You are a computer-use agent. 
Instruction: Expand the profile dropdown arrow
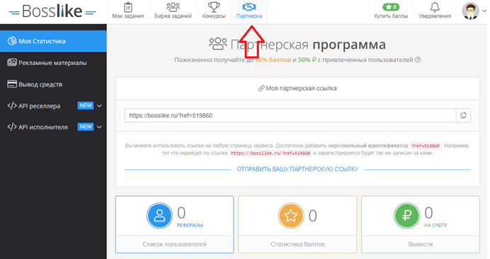pyautogui.click(x=484, y=11)
